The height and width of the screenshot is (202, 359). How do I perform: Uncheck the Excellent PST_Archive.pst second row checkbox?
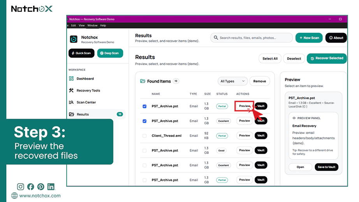click(144, 121)
